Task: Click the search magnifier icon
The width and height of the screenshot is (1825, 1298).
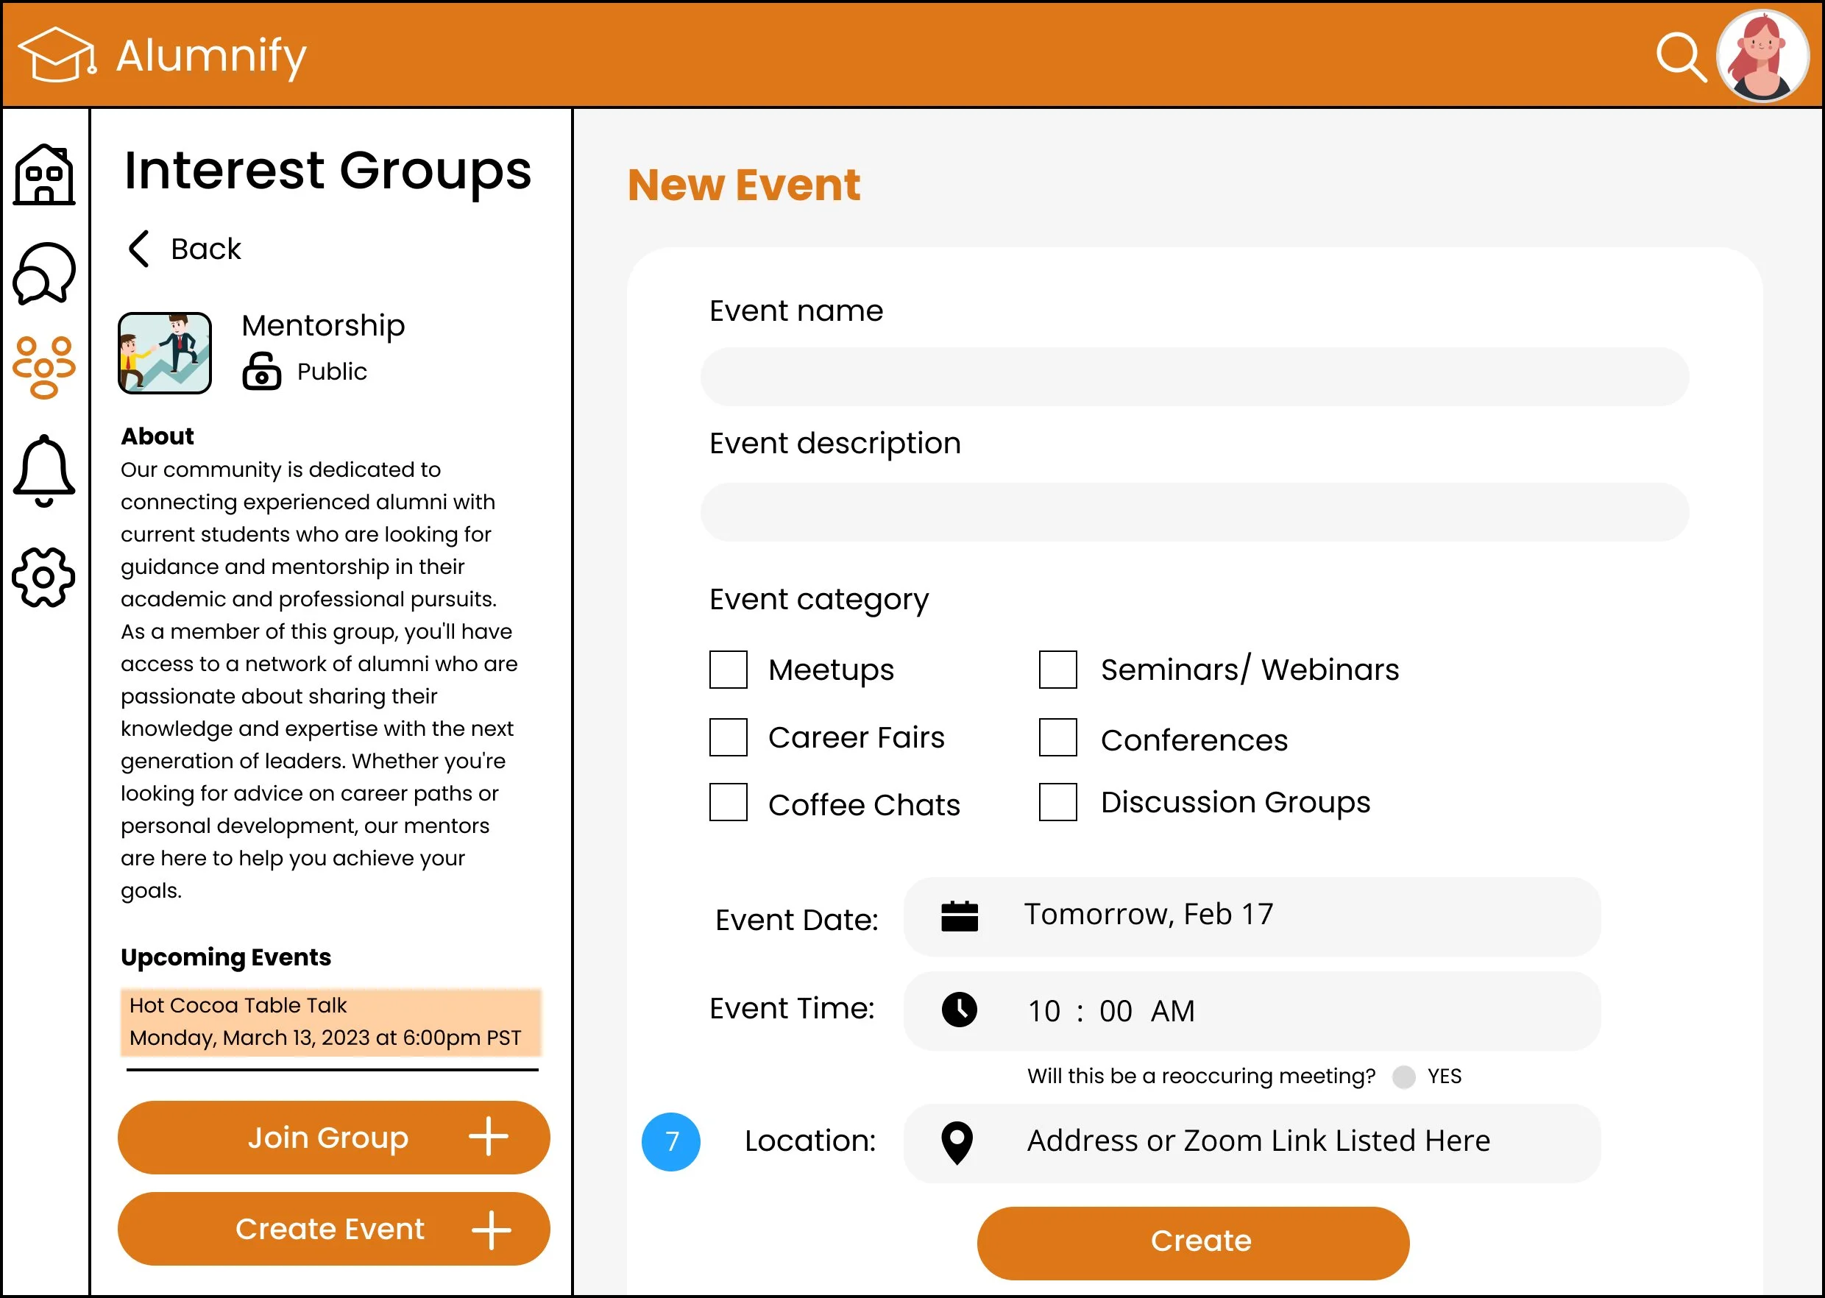Action: (x=1680, y=57)
